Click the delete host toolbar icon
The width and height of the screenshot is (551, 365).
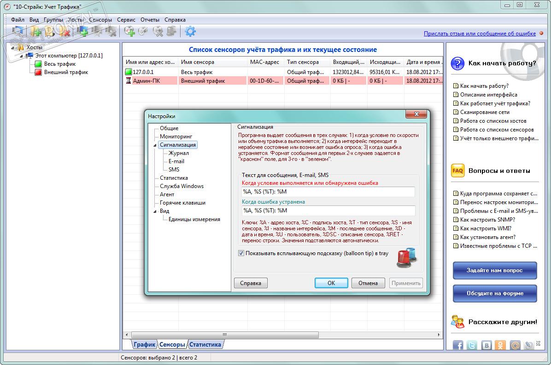coord(111,32)
